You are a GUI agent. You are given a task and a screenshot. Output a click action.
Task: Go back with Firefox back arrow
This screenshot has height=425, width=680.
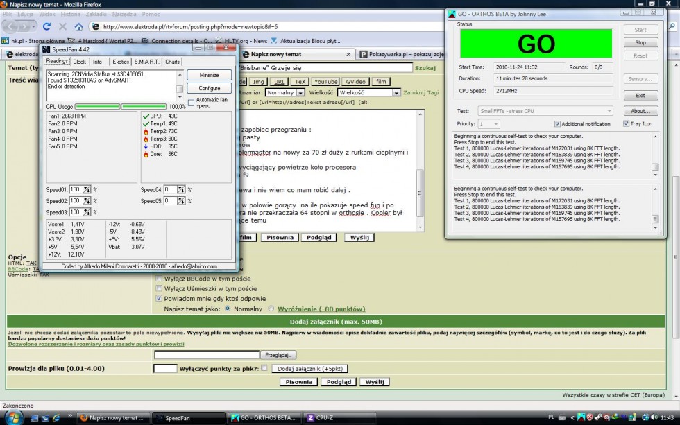pyautogui.click(x=11, y=26)
